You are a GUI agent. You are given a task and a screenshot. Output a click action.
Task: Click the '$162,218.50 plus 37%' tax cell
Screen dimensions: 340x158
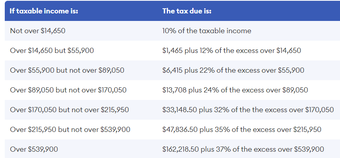coord(243,149)
